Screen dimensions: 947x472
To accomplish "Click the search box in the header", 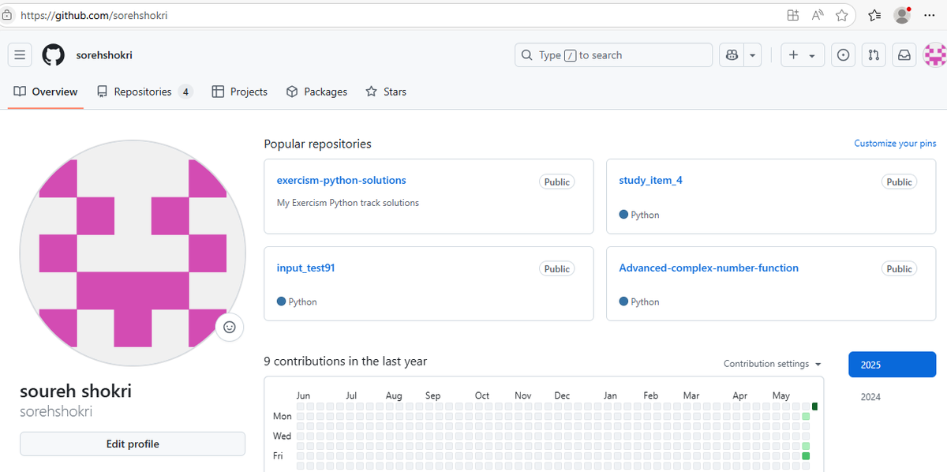I will tap(614, 55).
